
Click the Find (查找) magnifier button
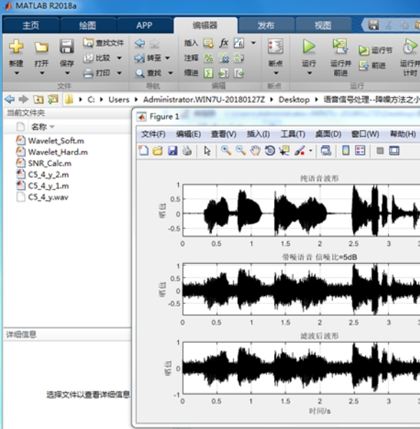click(149, 73)
